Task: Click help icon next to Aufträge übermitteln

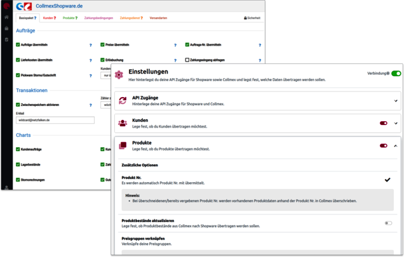Action: pos(90,45)
